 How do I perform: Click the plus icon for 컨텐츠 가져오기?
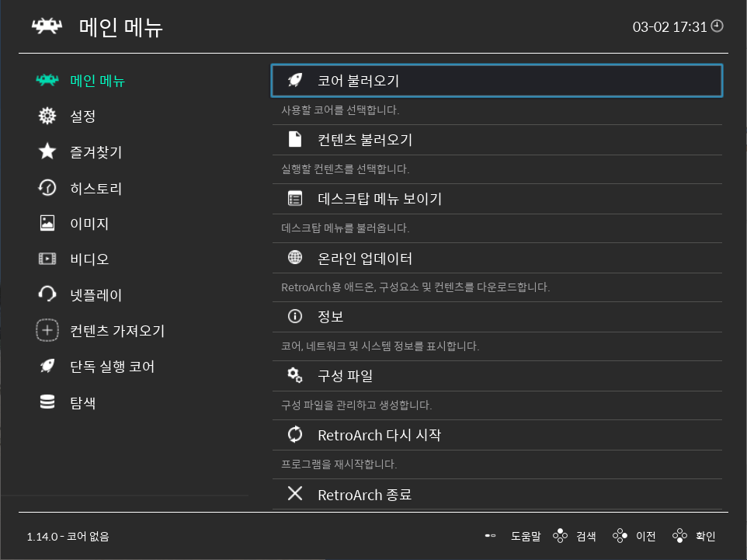[x=47, y=330]
